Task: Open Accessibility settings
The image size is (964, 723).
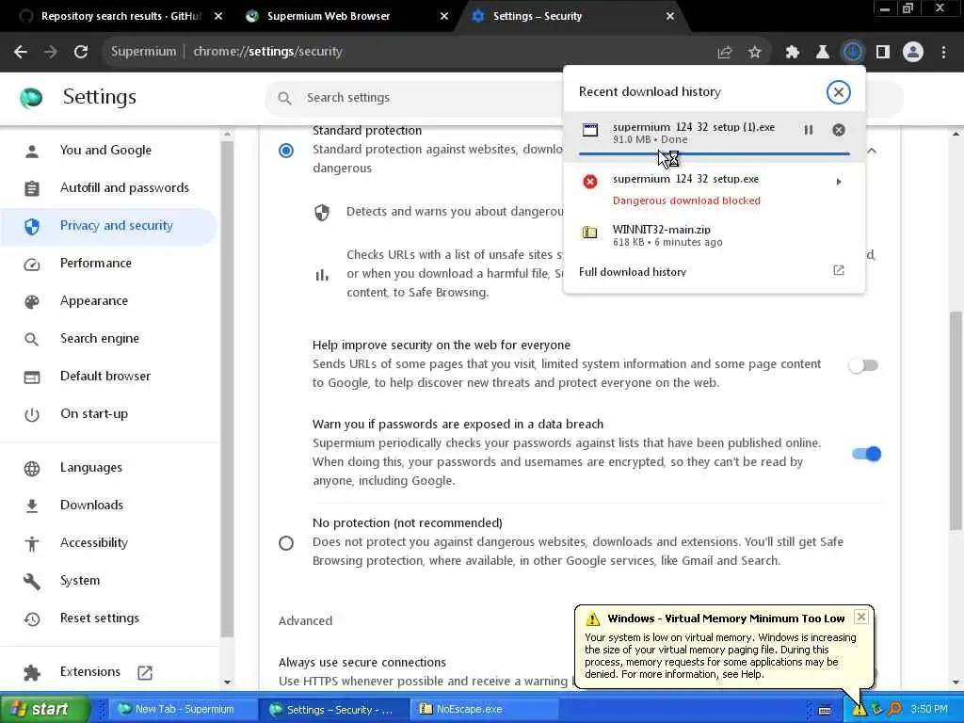Action: [94, 542]
